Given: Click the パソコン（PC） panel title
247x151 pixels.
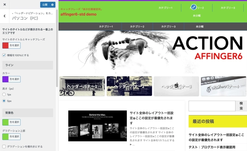Looking at the screenshot, I should coord(25,18).
